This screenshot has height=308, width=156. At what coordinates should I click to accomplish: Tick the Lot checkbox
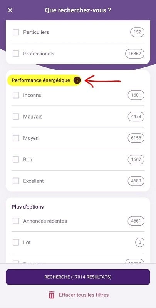(16, 243)
